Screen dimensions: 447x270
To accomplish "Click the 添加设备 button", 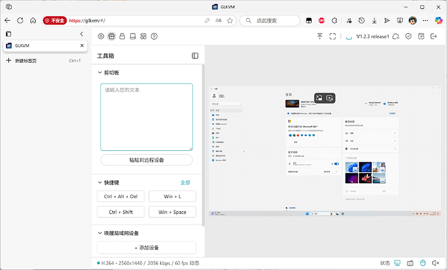I will 146,247.
